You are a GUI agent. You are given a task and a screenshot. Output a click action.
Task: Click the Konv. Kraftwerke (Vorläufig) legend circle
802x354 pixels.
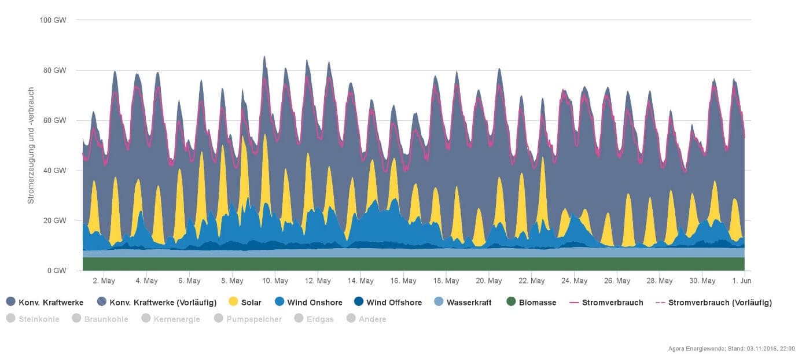point(102,302)
